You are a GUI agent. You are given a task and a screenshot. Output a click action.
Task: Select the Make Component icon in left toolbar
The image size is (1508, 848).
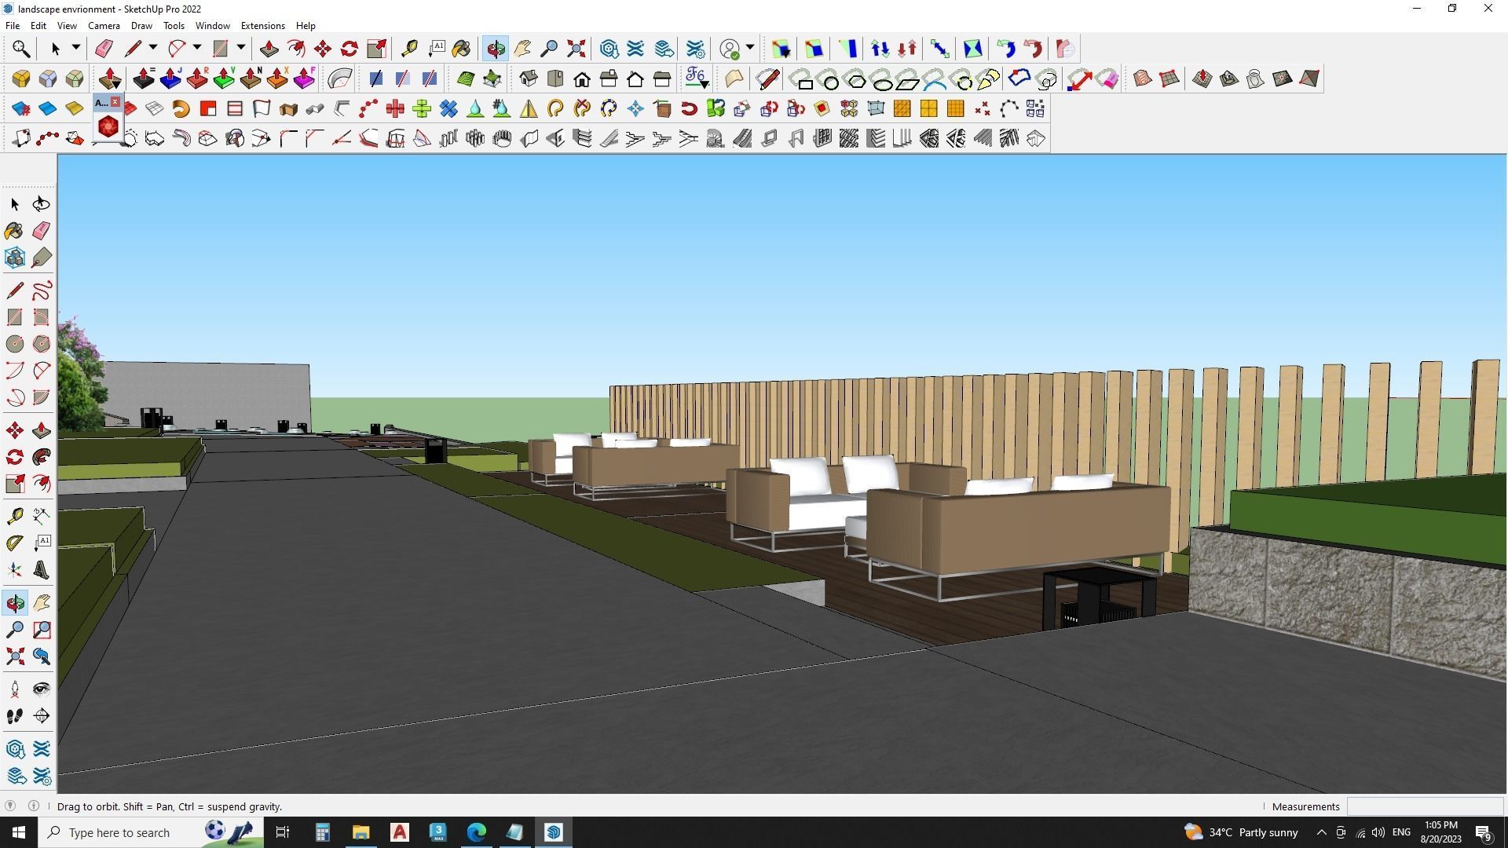click(x=15, y=258)
